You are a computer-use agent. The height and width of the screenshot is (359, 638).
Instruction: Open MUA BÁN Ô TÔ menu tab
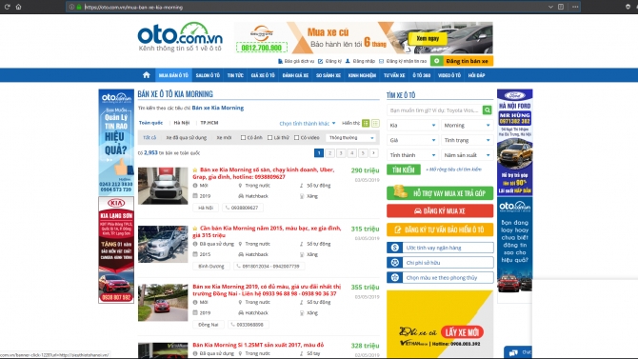click(173, 75)
